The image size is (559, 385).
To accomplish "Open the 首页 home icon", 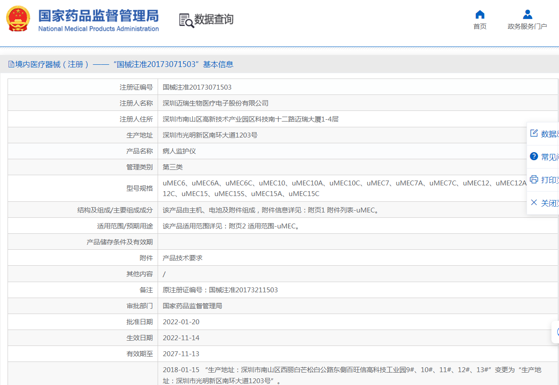I will point(480,14).
